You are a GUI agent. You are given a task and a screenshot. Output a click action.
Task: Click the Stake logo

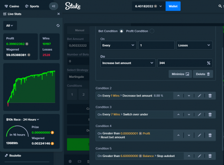point(73,6)
